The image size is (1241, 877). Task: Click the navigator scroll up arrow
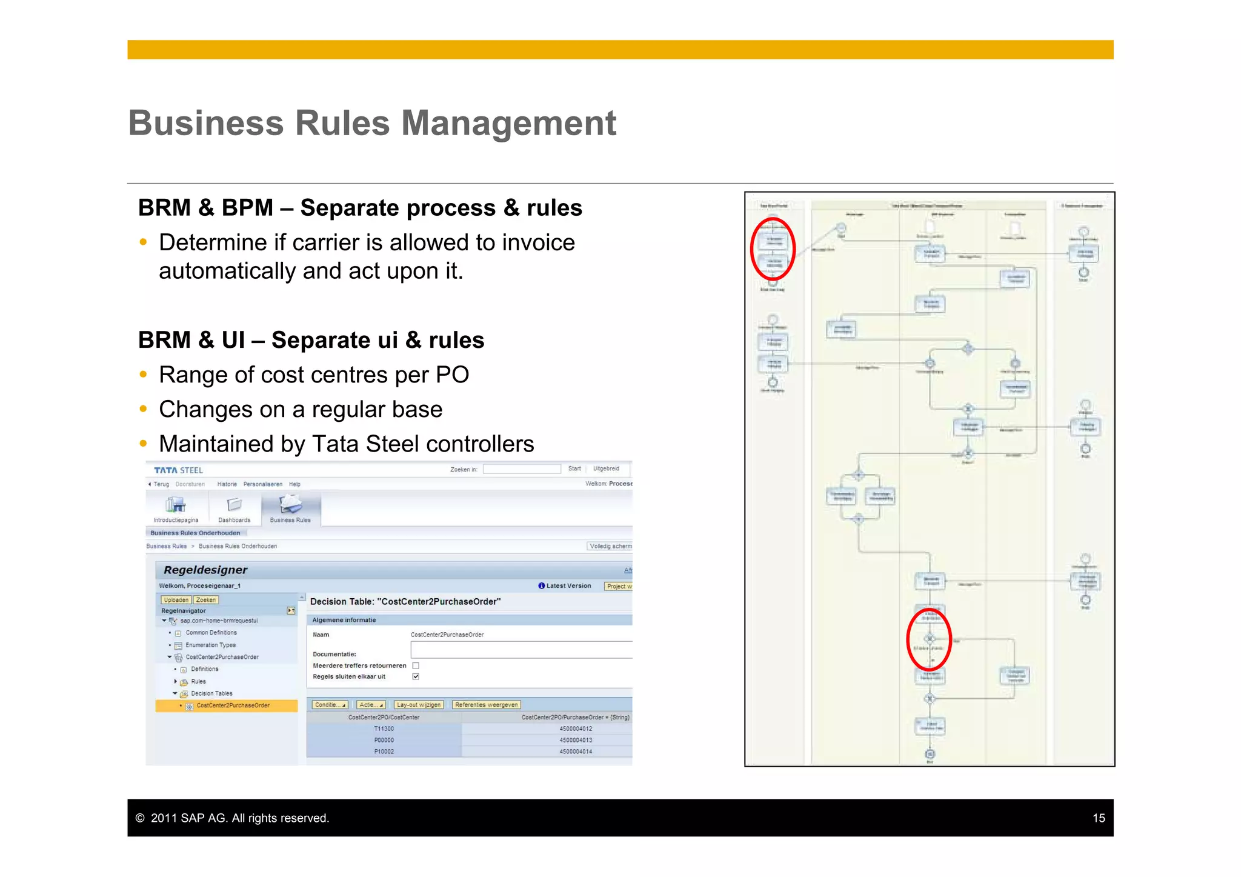click(302, 598)
